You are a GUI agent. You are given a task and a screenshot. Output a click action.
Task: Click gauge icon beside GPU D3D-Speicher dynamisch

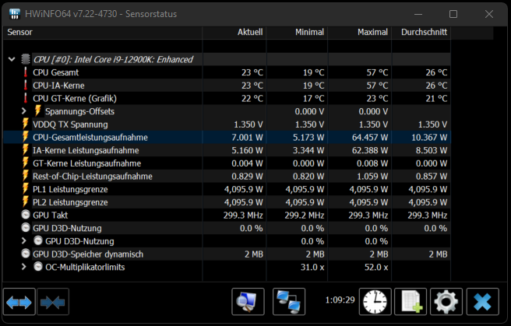coord(26,254)
